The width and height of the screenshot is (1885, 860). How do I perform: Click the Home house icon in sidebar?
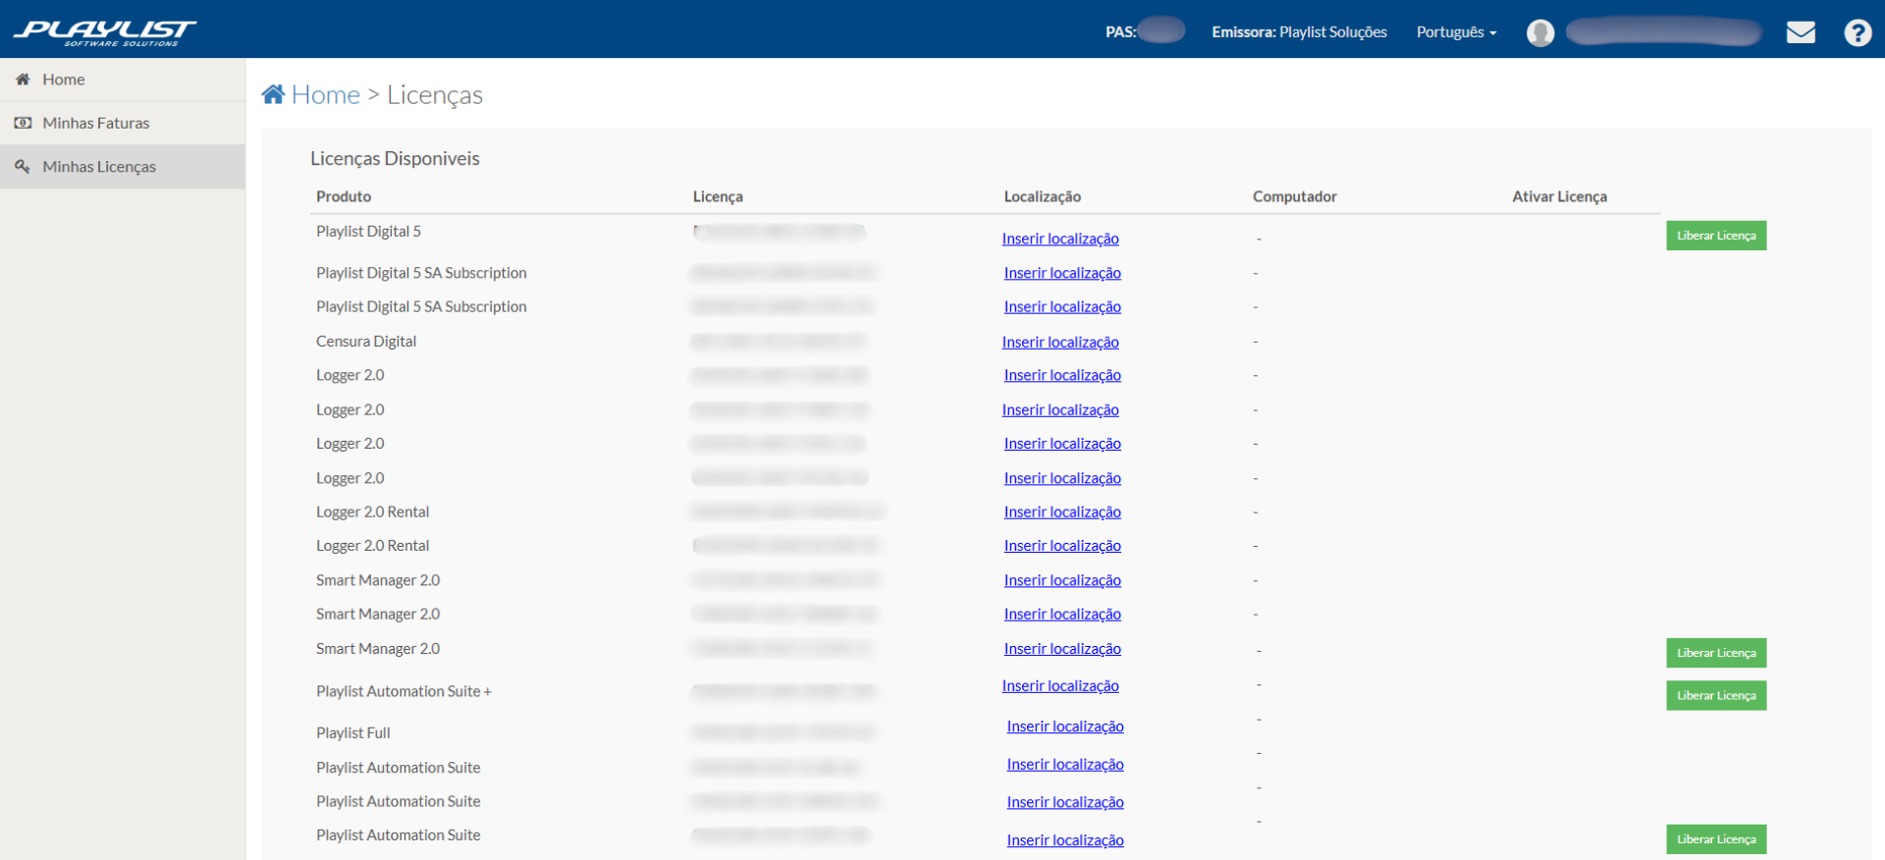pos(23,80)
